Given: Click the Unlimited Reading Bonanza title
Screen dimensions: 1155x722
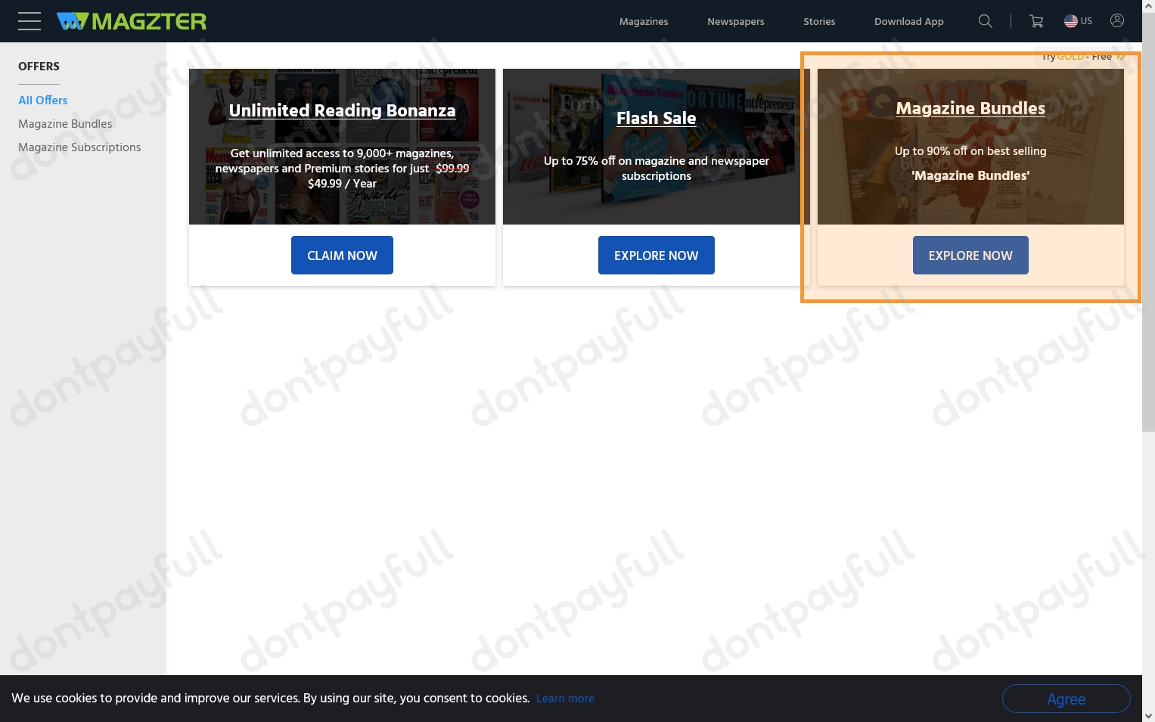Looking at the screenshot, I should 342,111.
